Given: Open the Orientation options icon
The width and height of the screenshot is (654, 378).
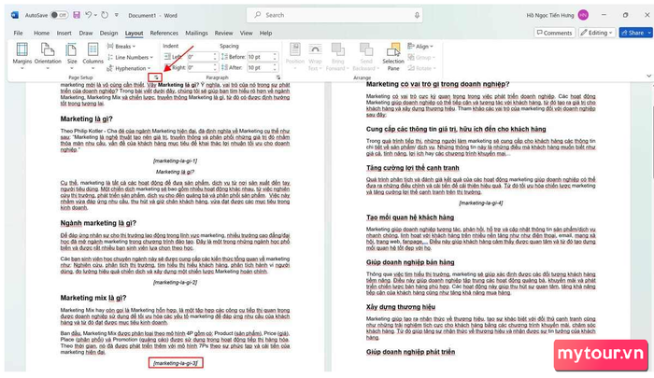Looking at the screenshot, I should click(48, 49).
